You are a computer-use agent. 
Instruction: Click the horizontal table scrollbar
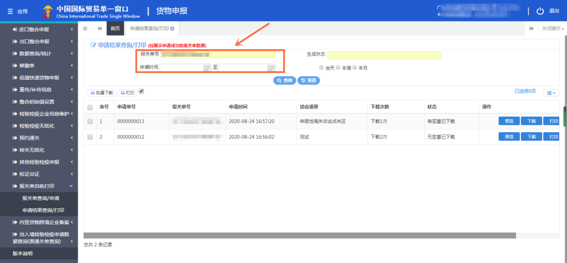click(x=299, y=236)
